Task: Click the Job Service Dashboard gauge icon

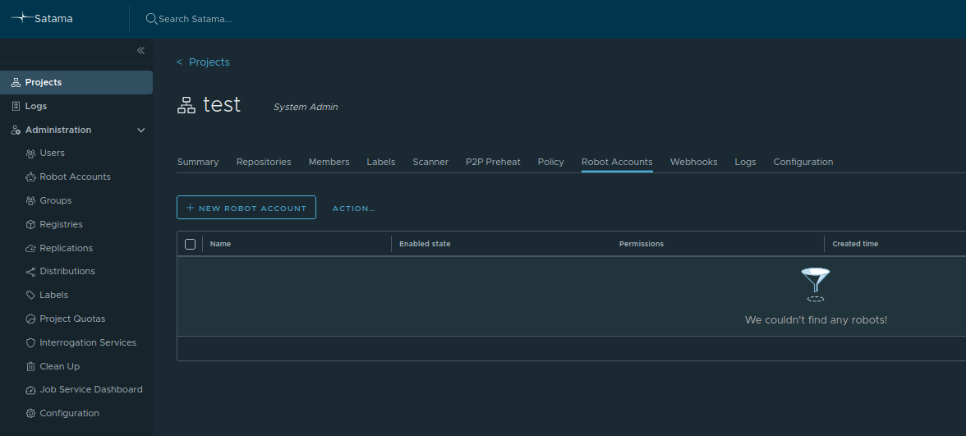Action: tap(30, 390)
